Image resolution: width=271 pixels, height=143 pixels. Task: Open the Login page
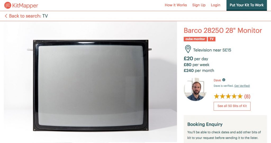click(x=215, y=5)
